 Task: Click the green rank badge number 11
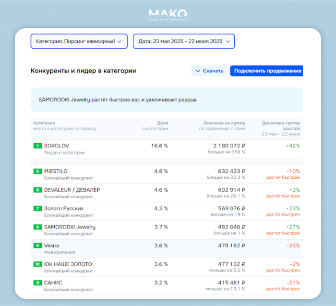(37, 282)
